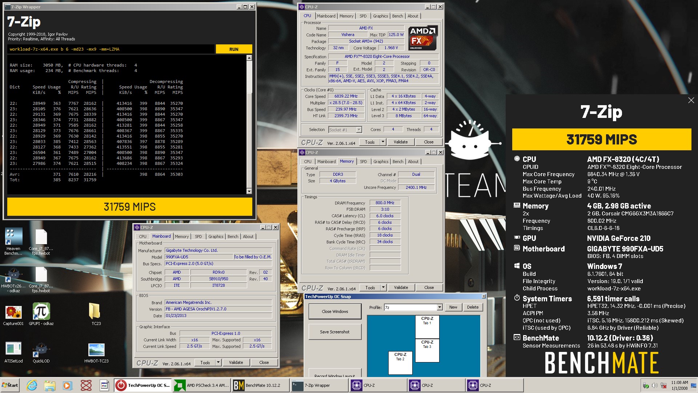
Task: Click CPU-Z Tab 2 thumbnail in OC Snap
Action: (x=400, y=363)
